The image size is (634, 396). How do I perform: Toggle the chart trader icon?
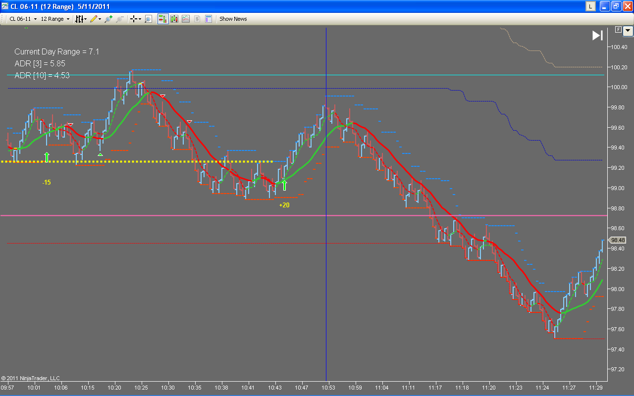[x=163, y=19]
